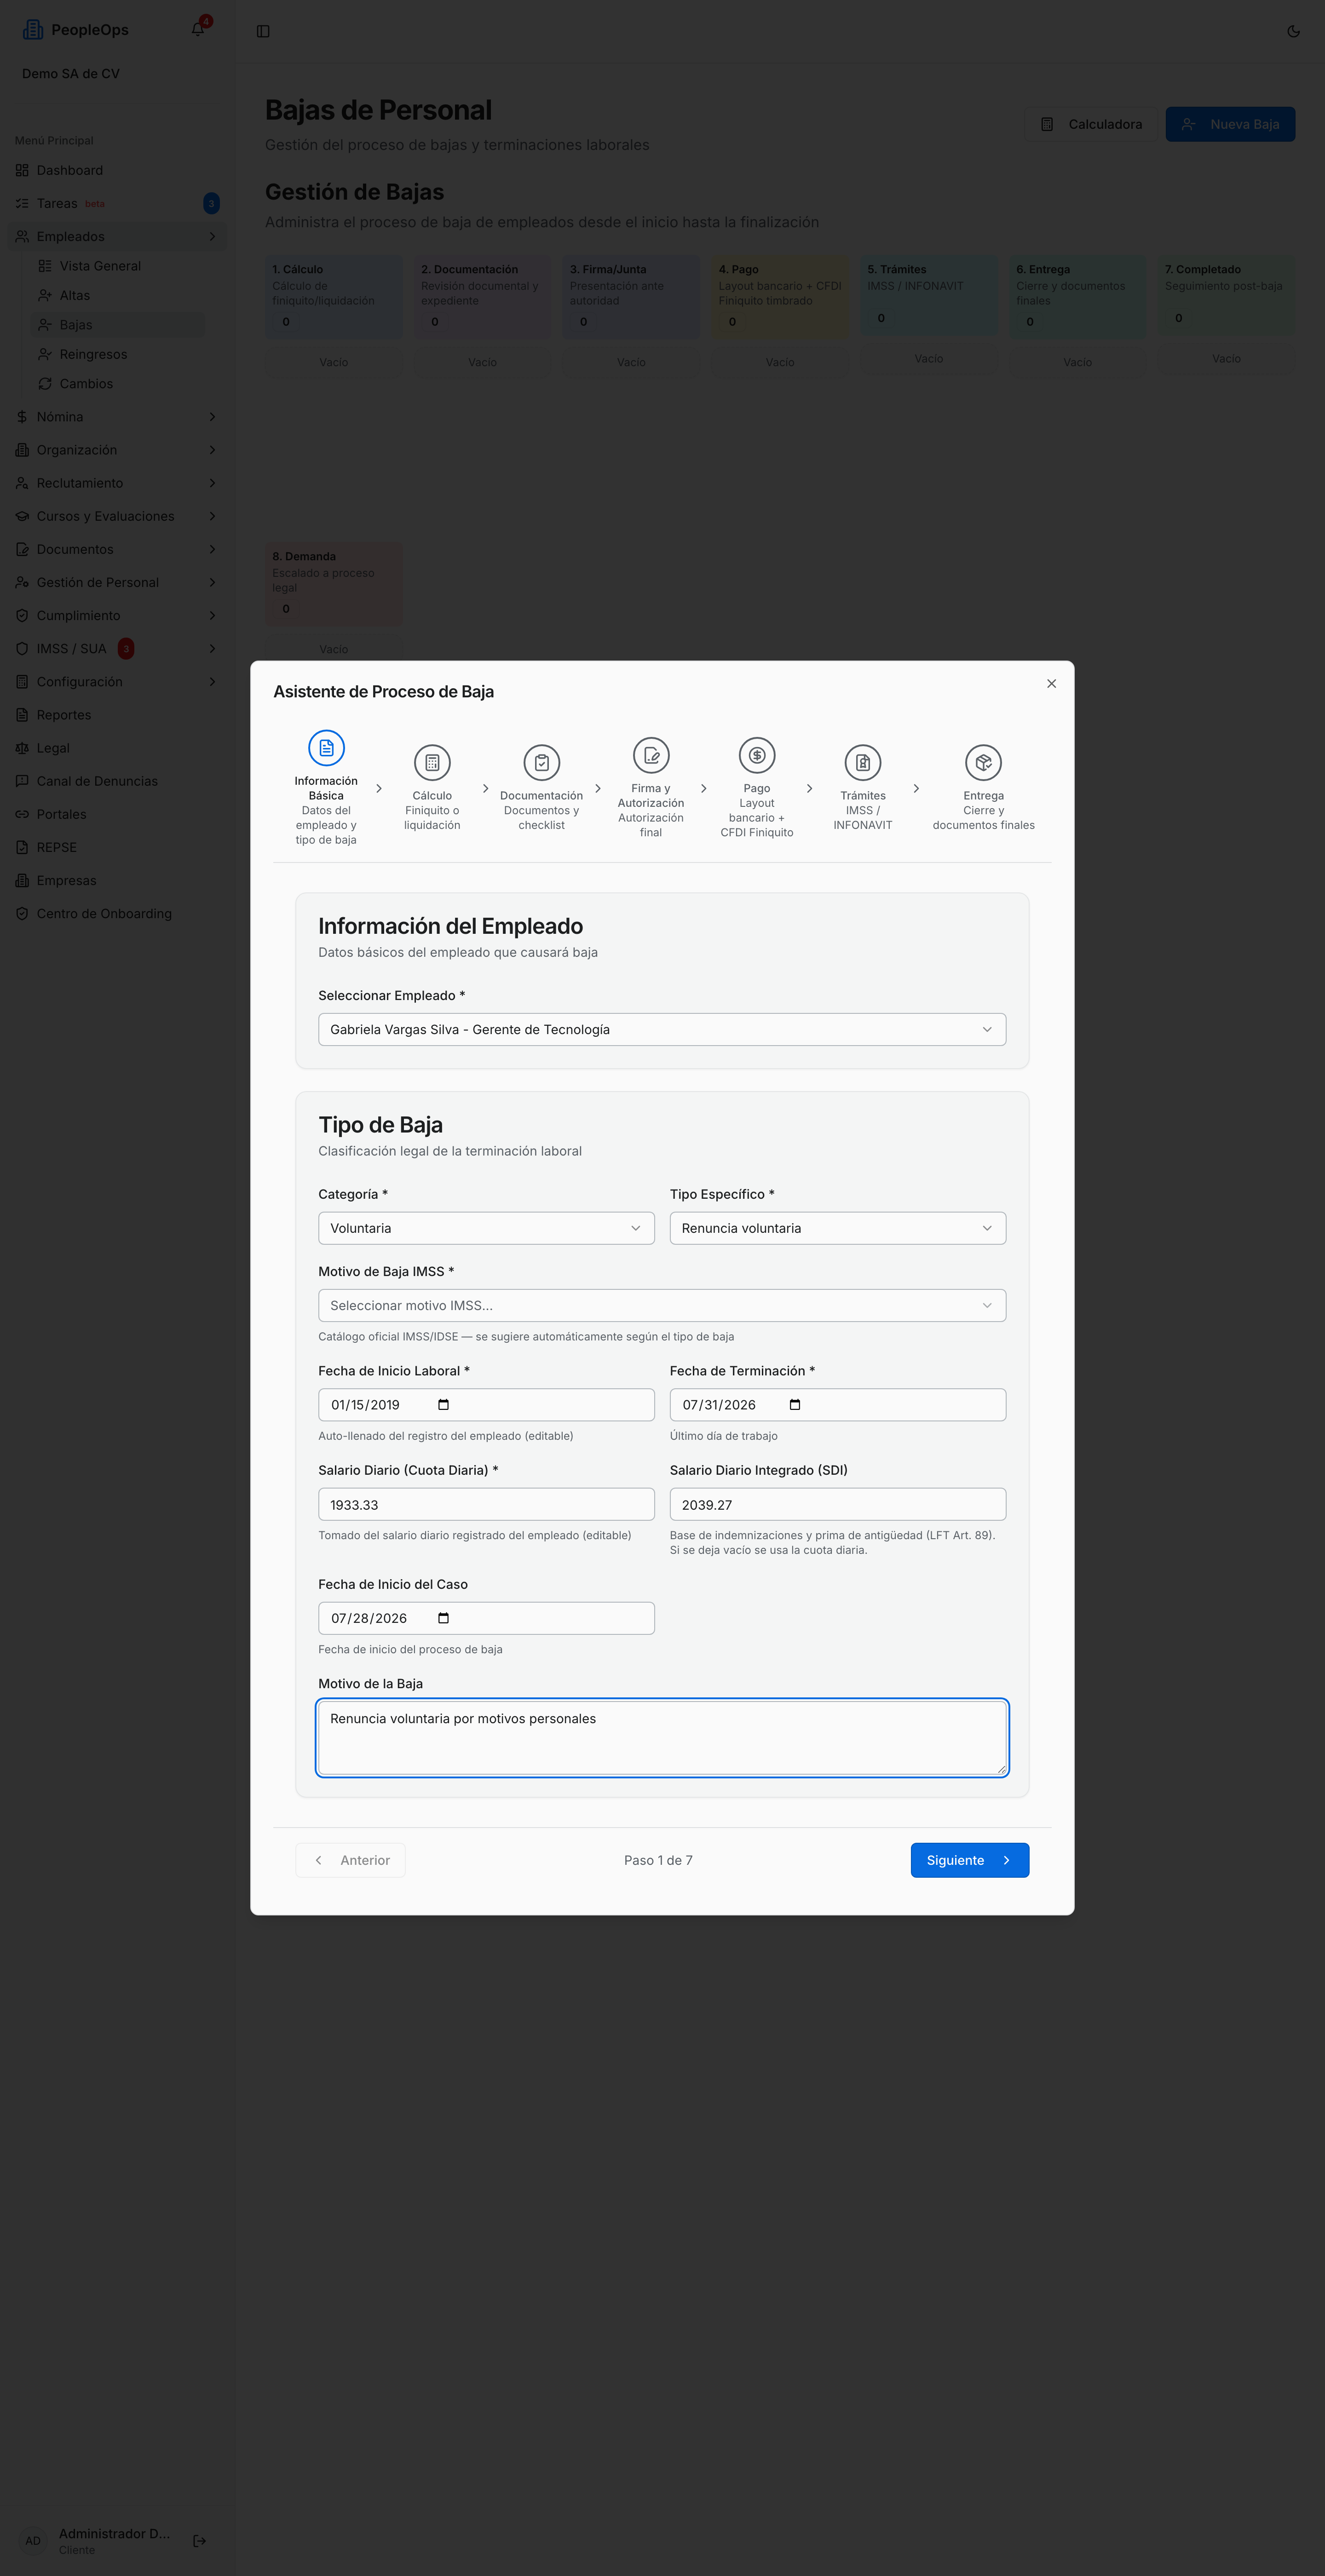Click the Centro de Onboarding icon
Viewport: 1325px width, 2576px height.
click(22, 913)
